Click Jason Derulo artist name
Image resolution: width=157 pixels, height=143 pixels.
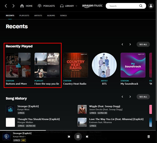(106, 109)
